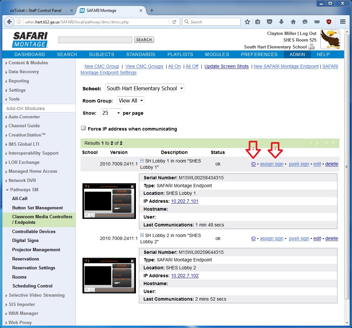352x328 pixels.
Task: Click the SH Lobby 1 screenshot thumbnail
Action: point(109,201)
